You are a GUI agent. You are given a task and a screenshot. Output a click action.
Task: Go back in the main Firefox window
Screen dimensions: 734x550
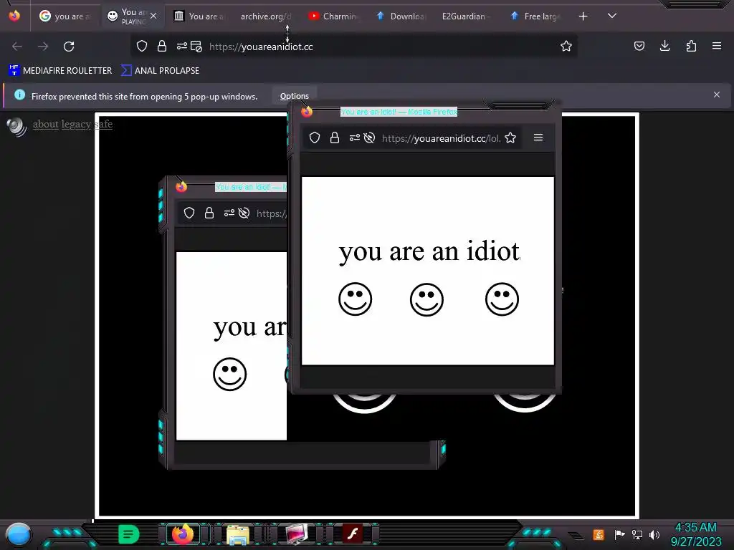click(17, 47)
